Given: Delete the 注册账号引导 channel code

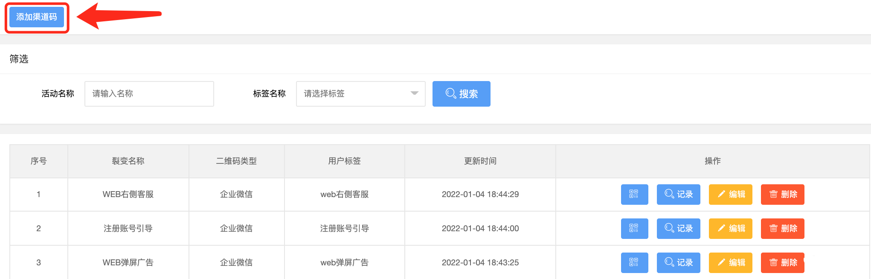Looking at the screenshot, I should (x=782, y=229).
